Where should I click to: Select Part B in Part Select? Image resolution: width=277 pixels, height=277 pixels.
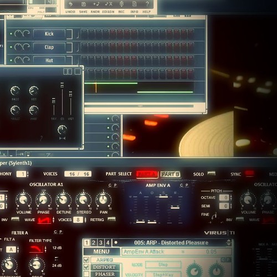(170, 174)
